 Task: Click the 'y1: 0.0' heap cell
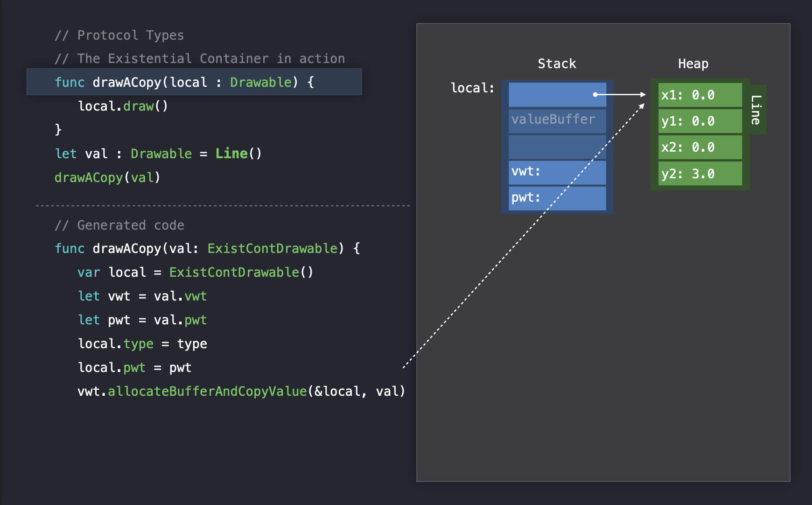tap(700, 121)
